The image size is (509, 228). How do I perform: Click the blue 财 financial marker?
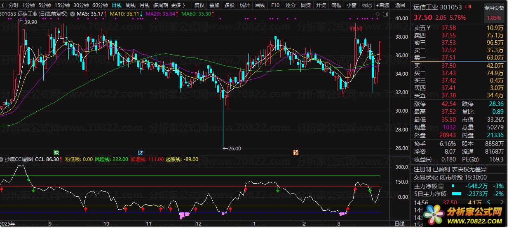[140, 152]
